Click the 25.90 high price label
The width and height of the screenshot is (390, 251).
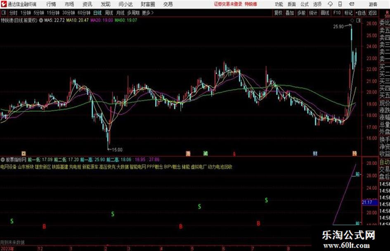pyautogui.click(x=338, y=27)
